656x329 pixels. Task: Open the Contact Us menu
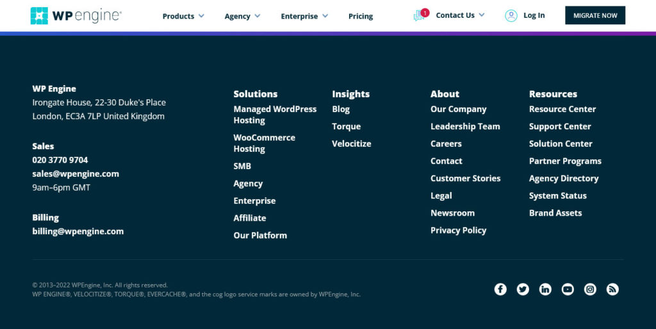[455, 15]
